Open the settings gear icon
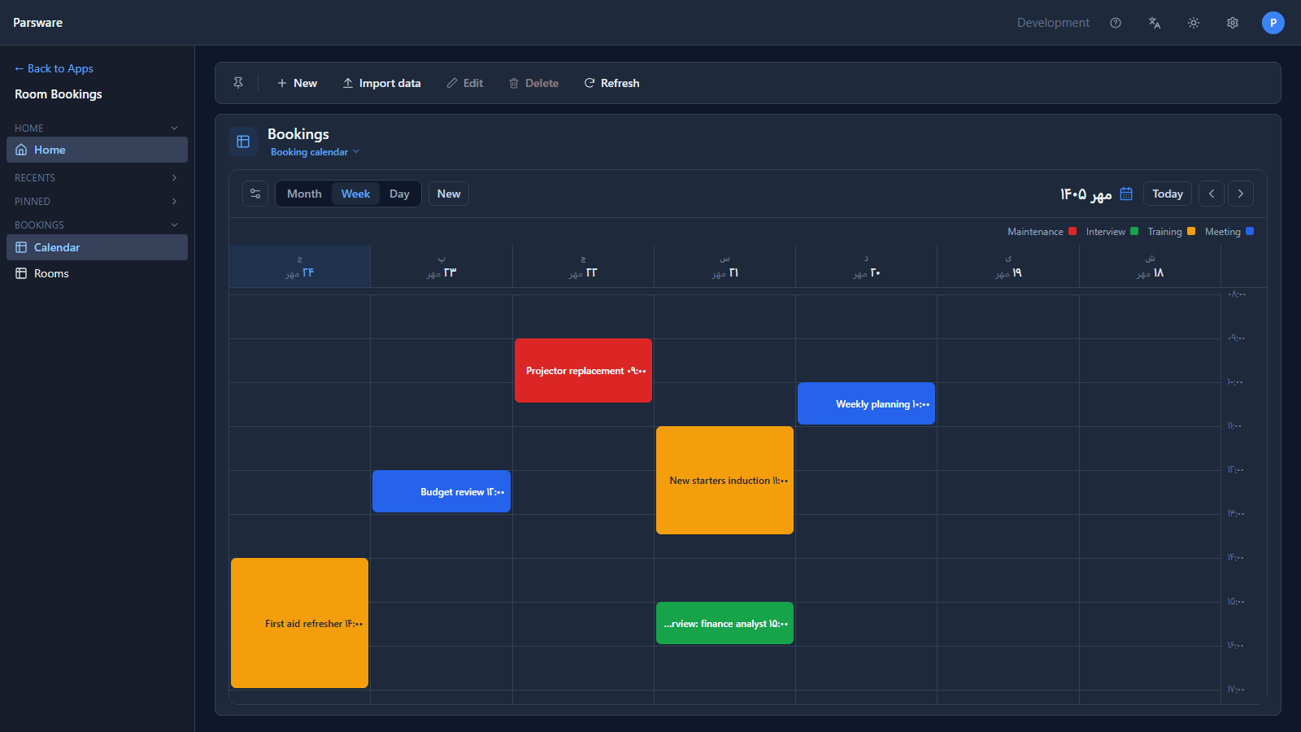The width and height of the screenshot is (1301, 732). [1233, 23]
